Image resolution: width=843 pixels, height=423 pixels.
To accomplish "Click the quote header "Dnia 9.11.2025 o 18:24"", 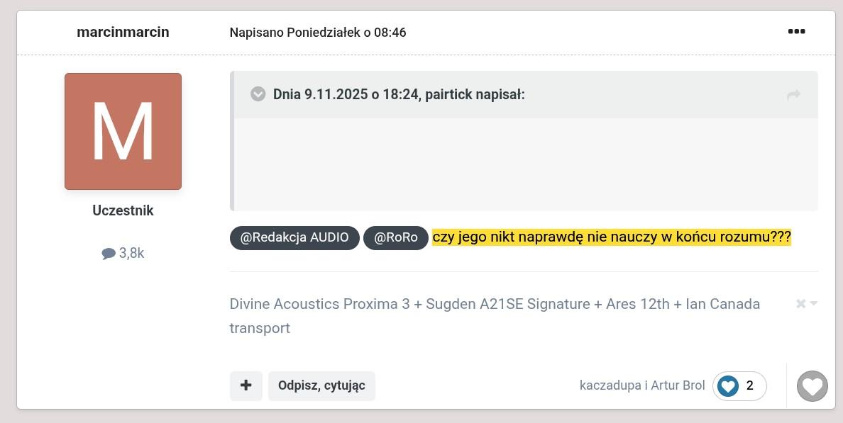I will (x=346, y=94).
